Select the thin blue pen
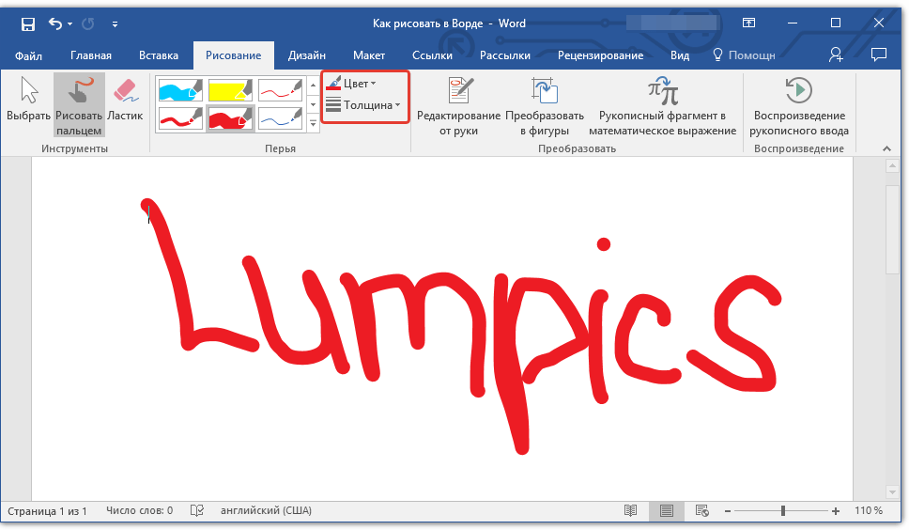Image resolution: width=909 pixels, height=530 pixels. click(x=281, y=119)
